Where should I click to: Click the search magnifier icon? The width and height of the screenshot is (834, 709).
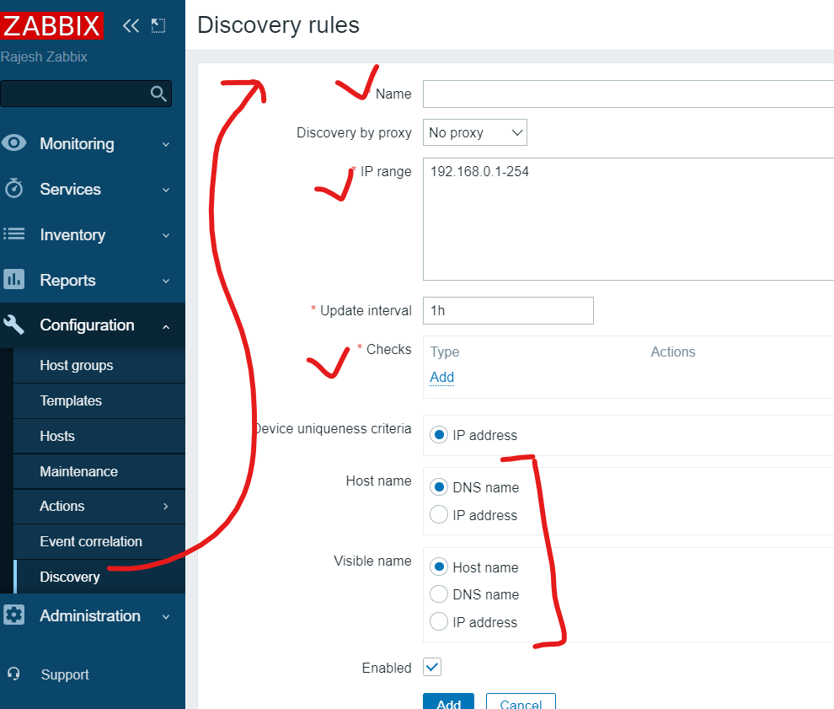(x=158, y=94)
